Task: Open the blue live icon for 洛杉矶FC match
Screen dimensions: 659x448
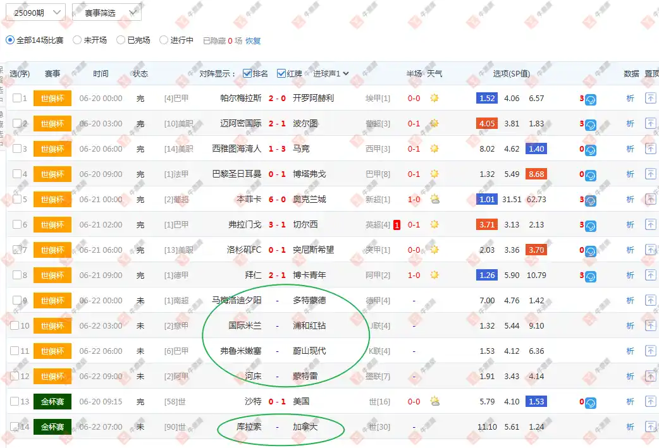Action: [591, 251]
